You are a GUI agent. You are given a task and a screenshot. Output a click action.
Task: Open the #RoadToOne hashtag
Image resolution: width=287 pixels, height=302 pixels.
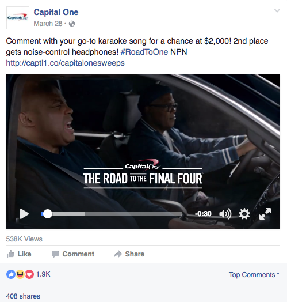pos(144,52)
